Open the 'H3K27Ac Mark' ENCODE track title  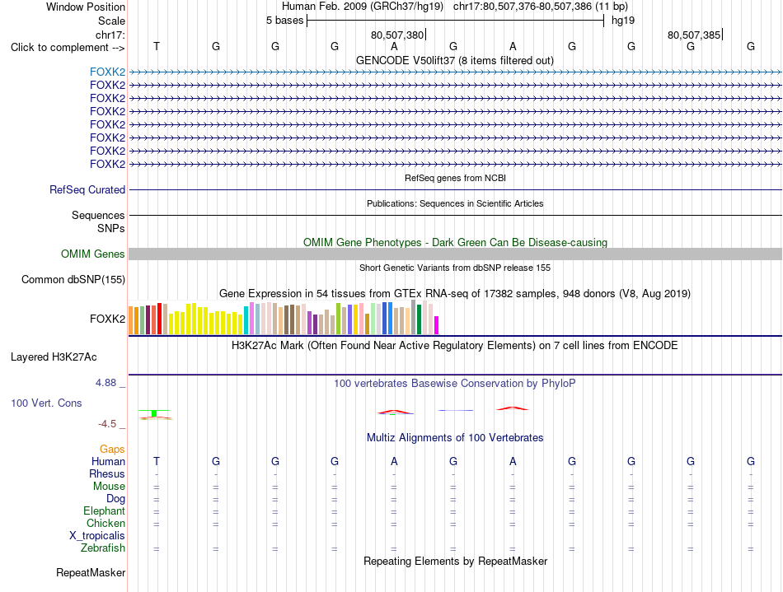click(455, 345)
